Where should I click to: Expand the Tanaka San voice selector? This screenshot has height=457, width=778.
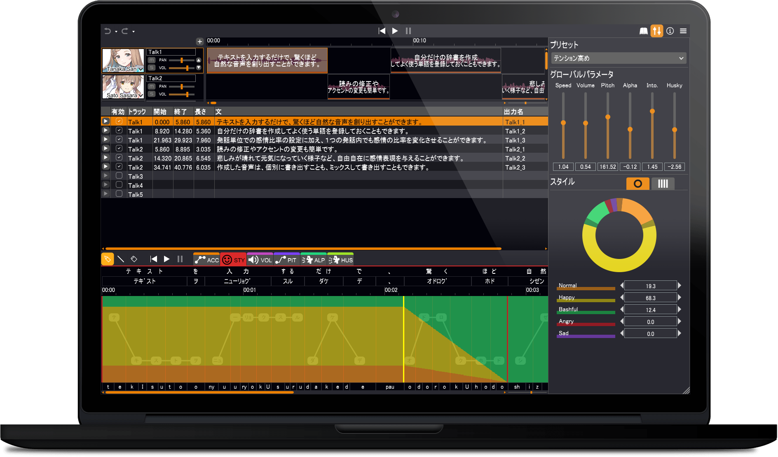(141, 69)
